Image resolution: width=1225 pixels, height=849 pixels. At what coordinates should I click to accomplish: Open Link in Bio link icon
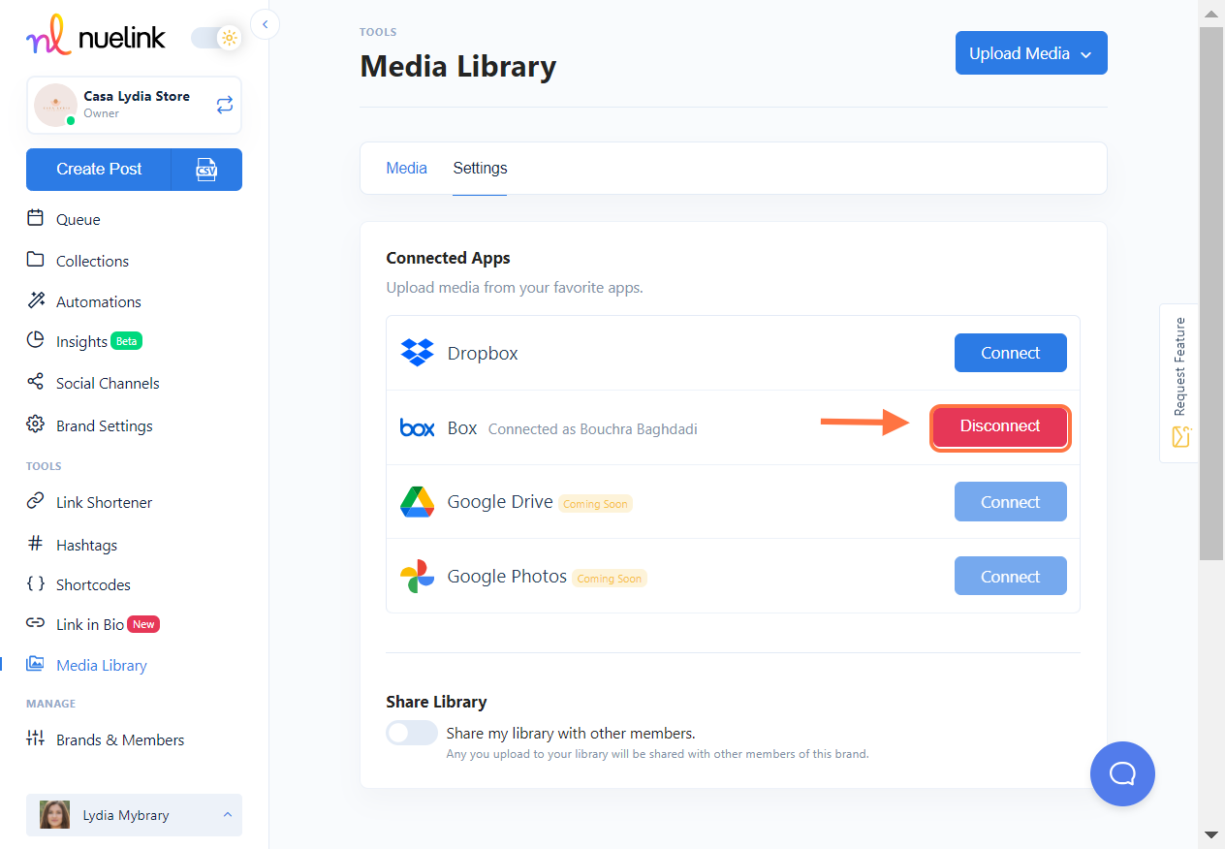tap(36, 623)
